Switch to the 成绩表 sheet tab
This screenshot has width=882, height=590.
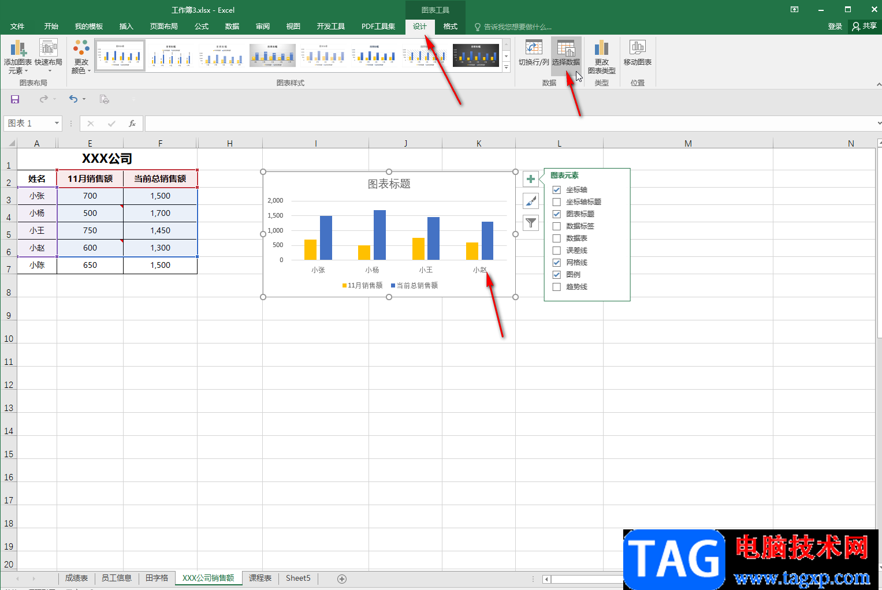76,578
